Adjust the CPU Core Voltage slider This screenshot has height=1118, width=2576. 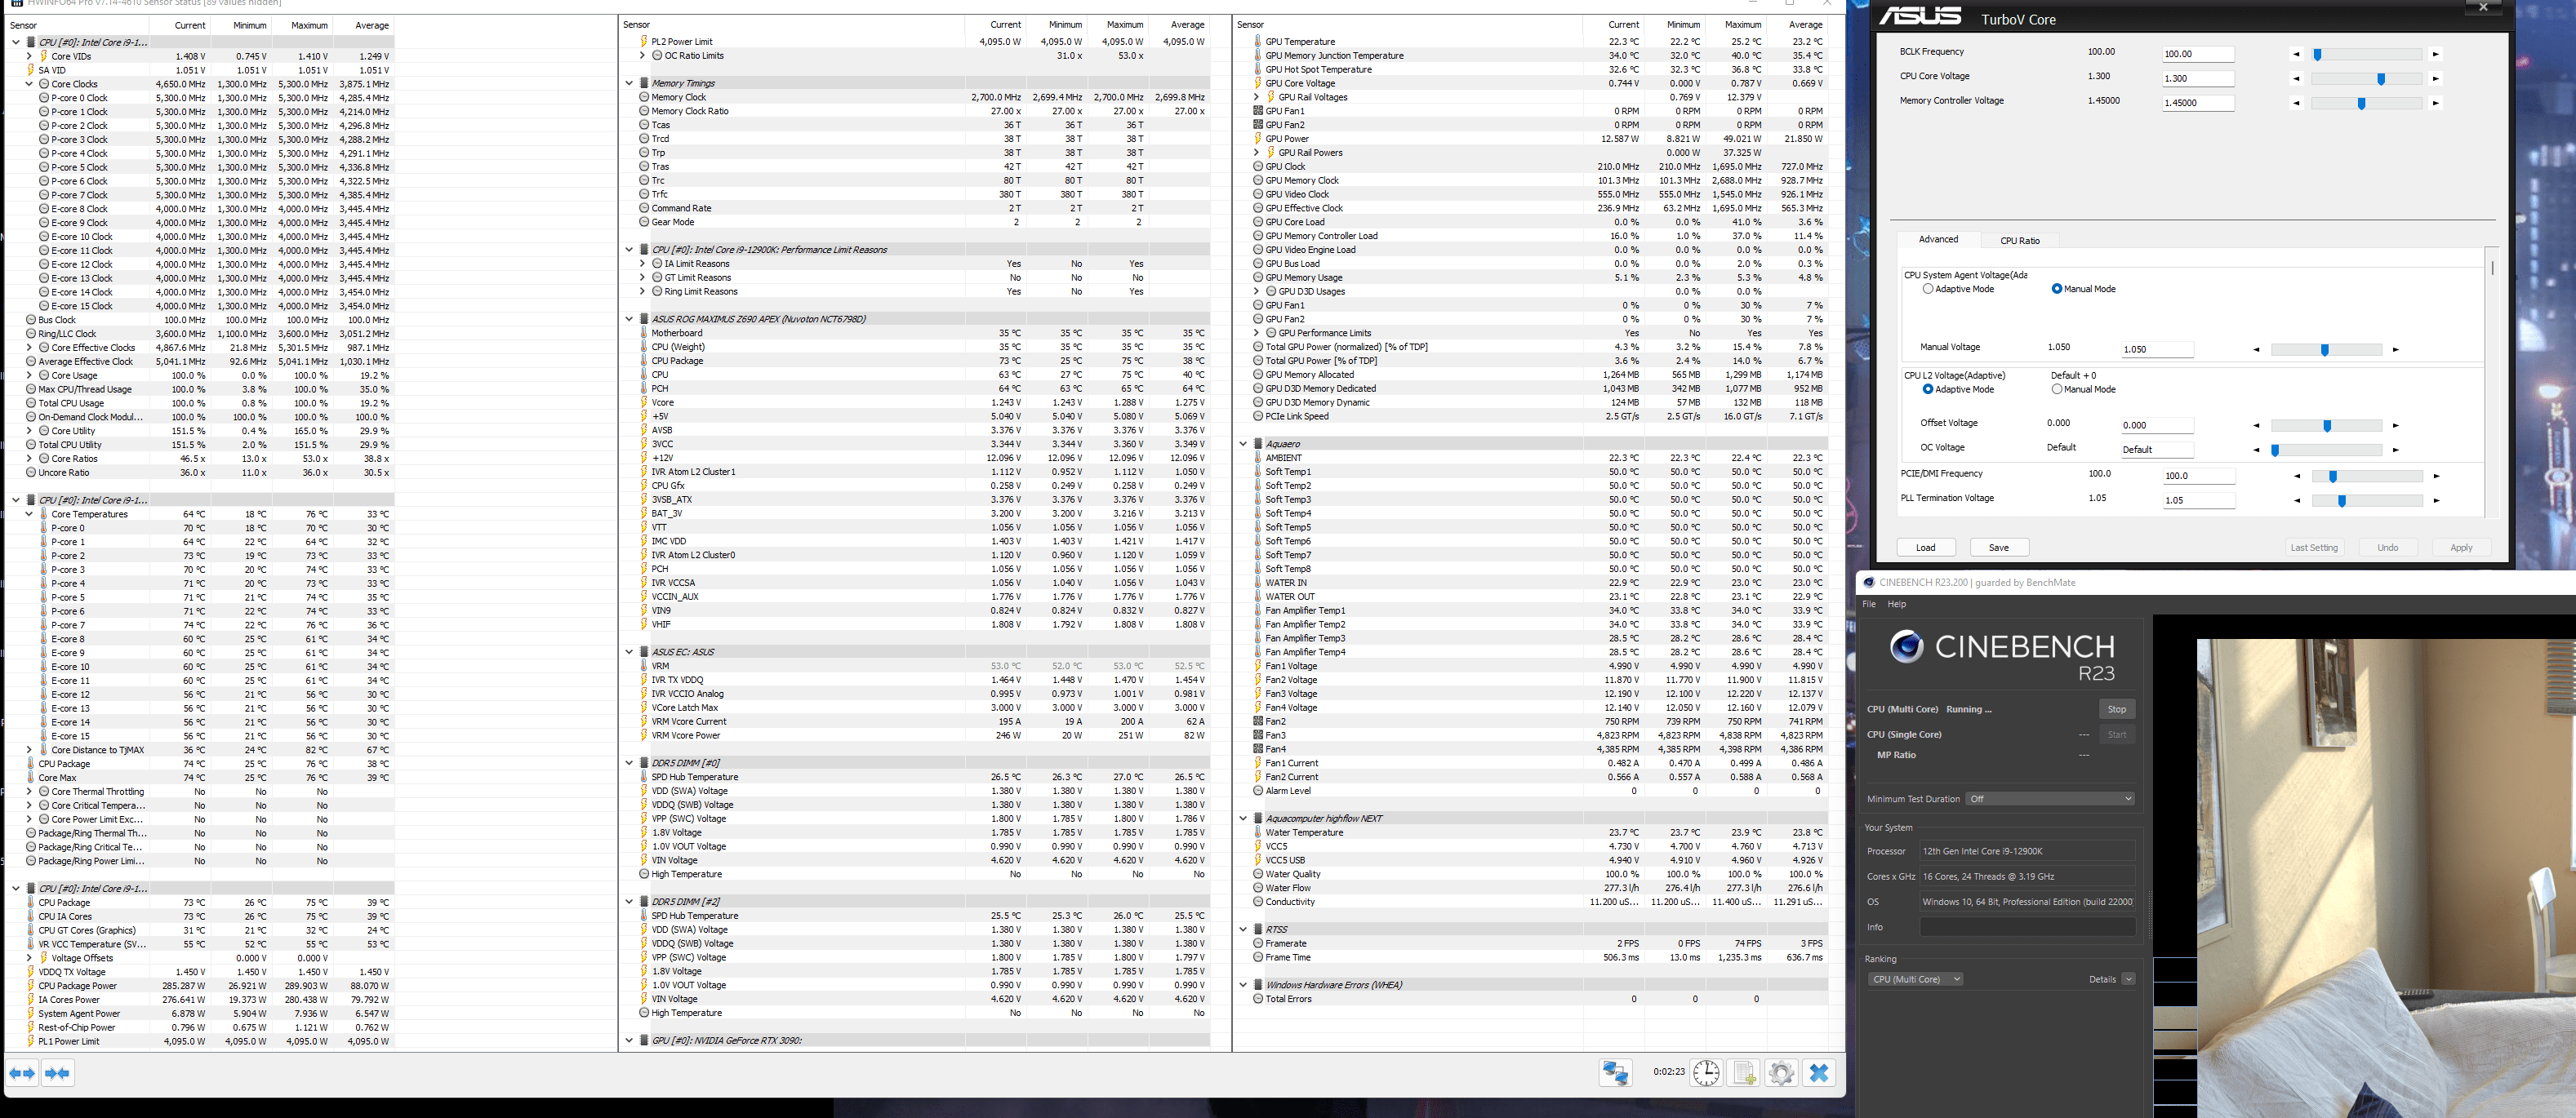2380,78
